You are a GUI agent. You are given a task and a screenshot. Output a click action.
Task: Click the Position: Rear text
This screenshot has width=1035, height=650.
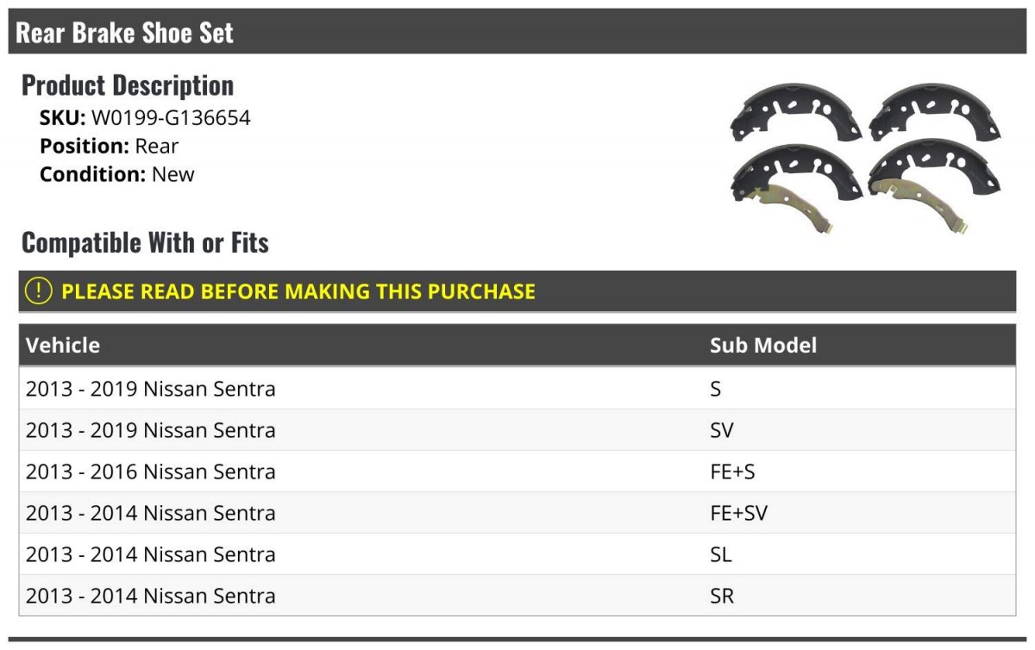[110, 146]
